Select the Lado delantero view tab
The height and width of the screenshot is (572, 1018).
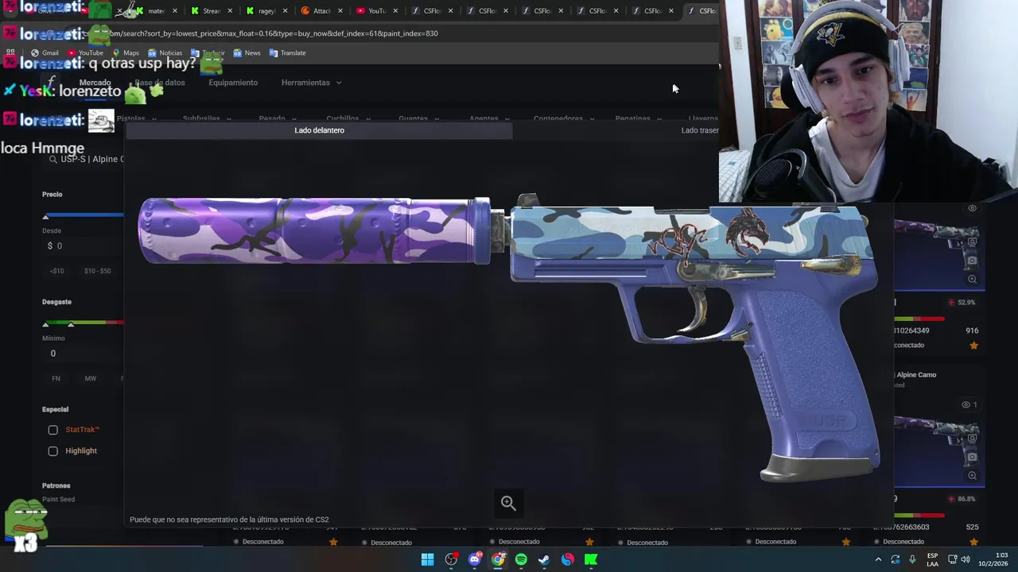tap(319, 130)
